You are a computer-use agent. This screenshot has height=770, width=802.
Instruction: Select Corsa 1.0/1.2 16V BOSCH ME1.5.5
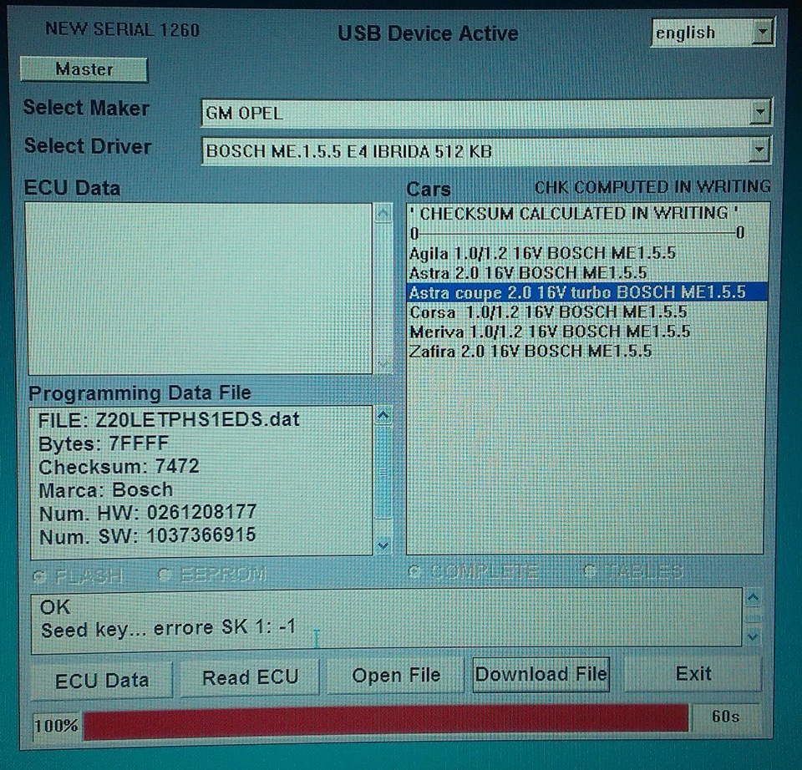[548, 312]
